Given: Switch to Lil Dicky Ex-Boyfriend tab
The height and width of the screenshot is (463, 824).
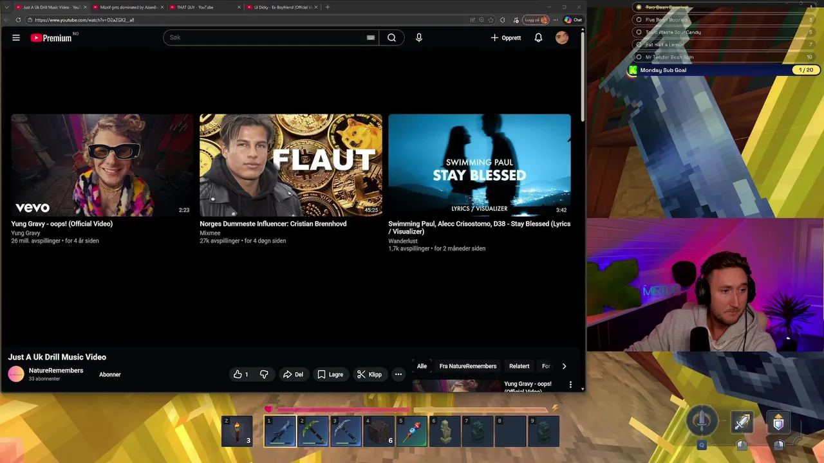Looking at the screenshot, I should click(281, 7).
